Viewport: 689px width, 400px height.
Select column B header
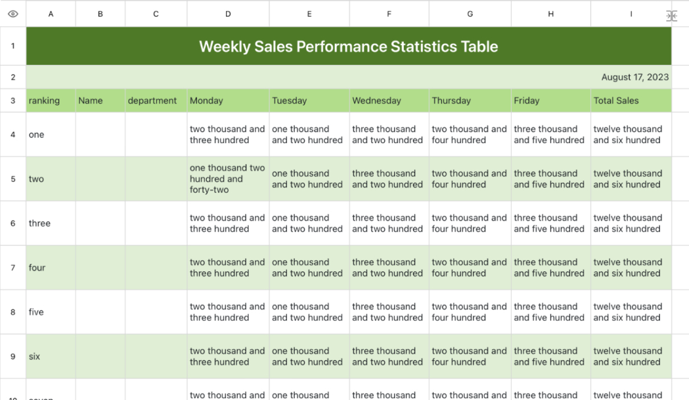(x=100, y=14)
